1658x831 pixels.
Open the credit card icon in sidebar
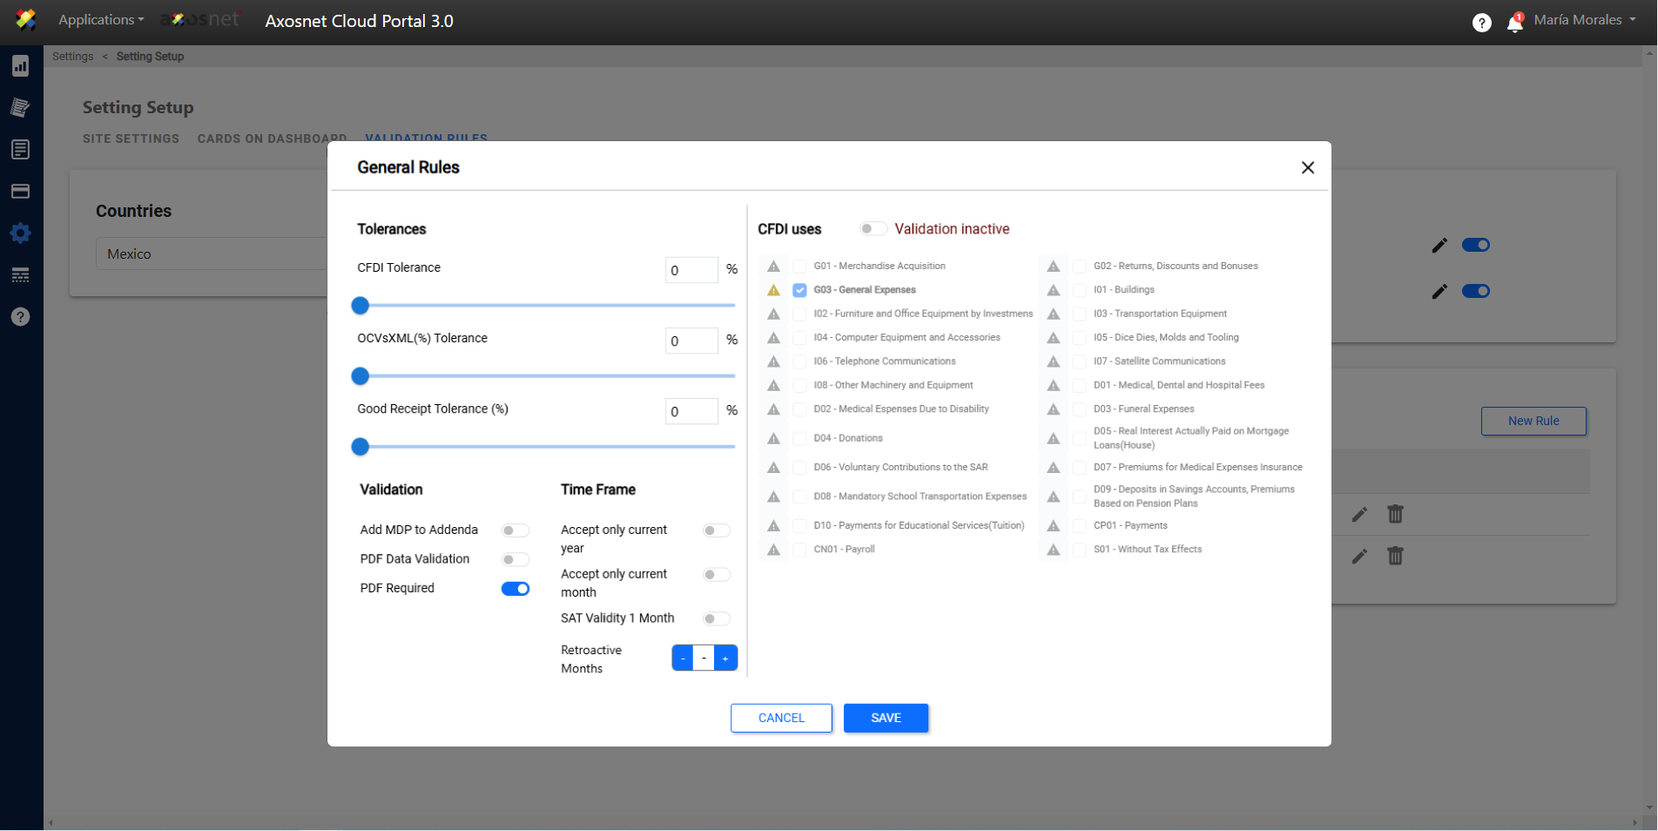tap(21, 192)
